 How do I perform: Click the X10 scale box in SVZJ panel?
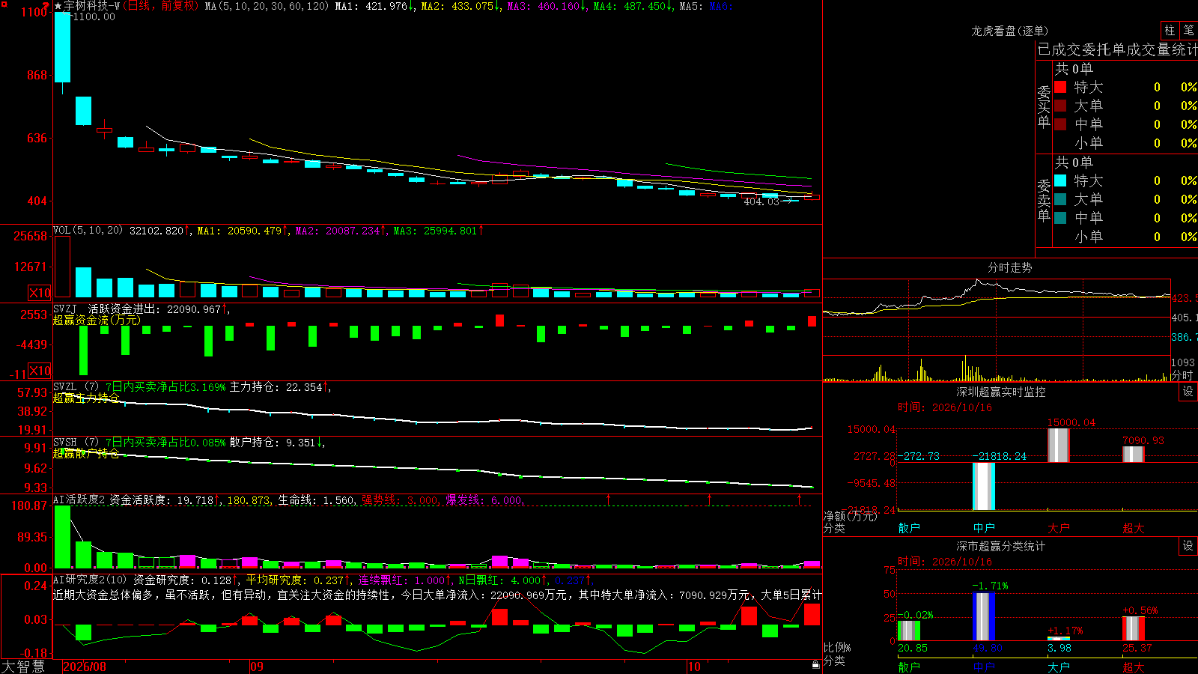(x=40, y=371)
